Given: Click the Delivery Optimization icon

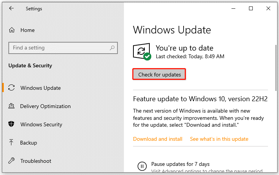Looking at the screenshot, I should pyautogui.click(x=11, y=106).
